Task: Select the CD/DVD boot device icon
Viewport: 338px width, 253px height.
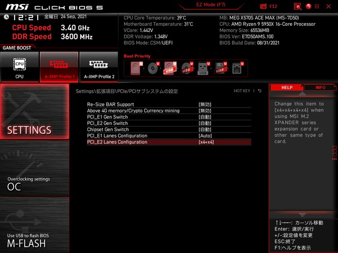Action: point(153,68)
